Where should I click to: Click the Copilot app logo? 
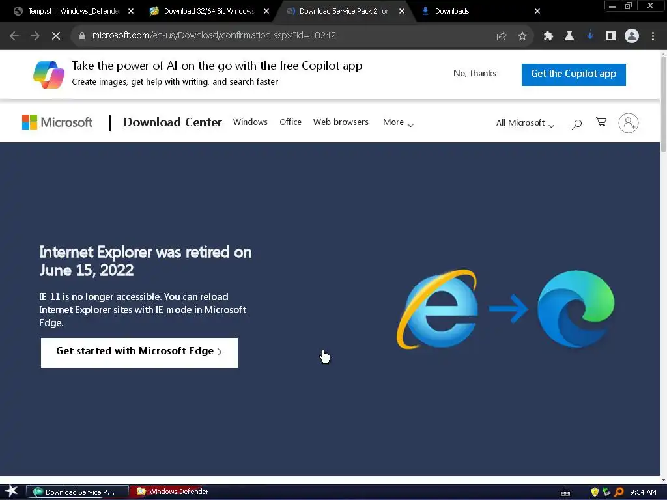point(49,74)
